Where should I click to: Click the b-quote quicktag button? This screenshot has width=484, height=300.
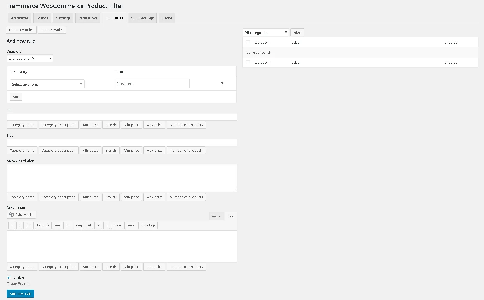tap(43, 225)
